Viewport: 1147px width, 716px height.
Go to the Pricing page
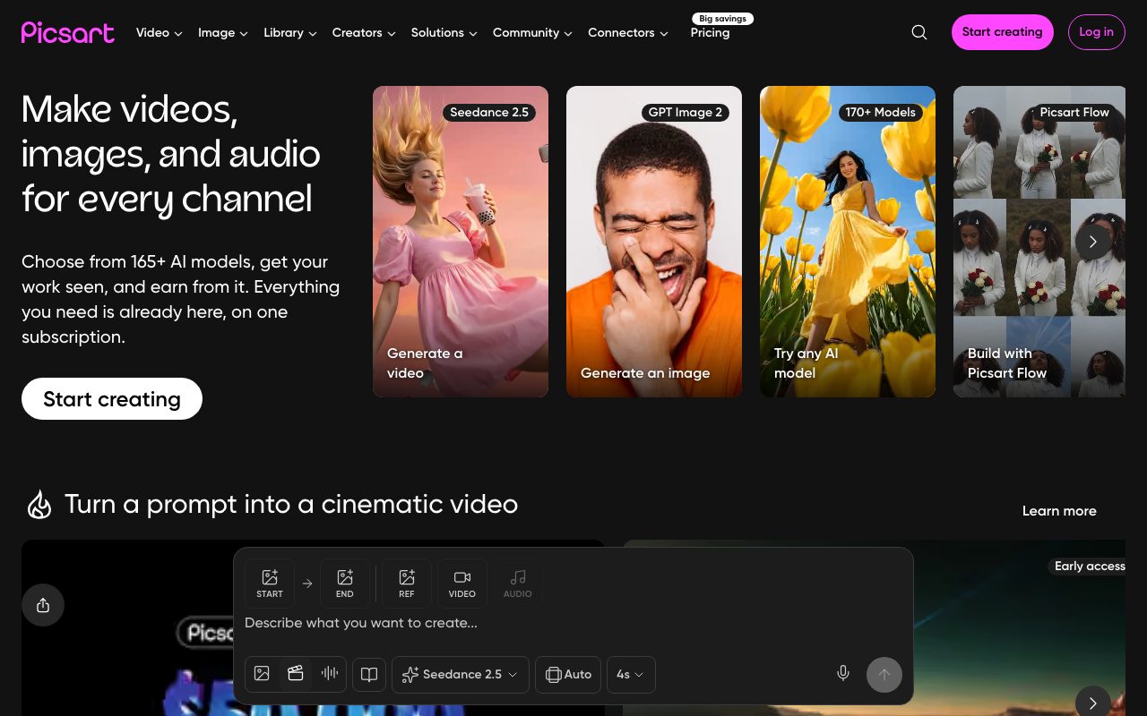[x=710, y=33]
